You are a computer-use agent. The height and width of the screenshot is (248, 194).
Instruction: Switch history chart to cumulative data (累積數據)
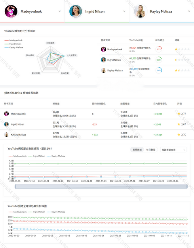137,150
